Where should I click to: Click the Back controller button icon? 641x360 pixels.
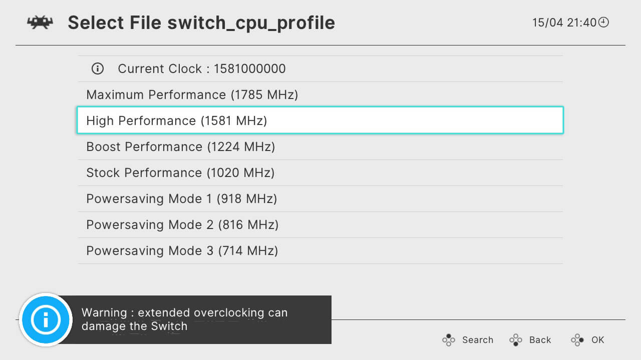coord(516,340)
